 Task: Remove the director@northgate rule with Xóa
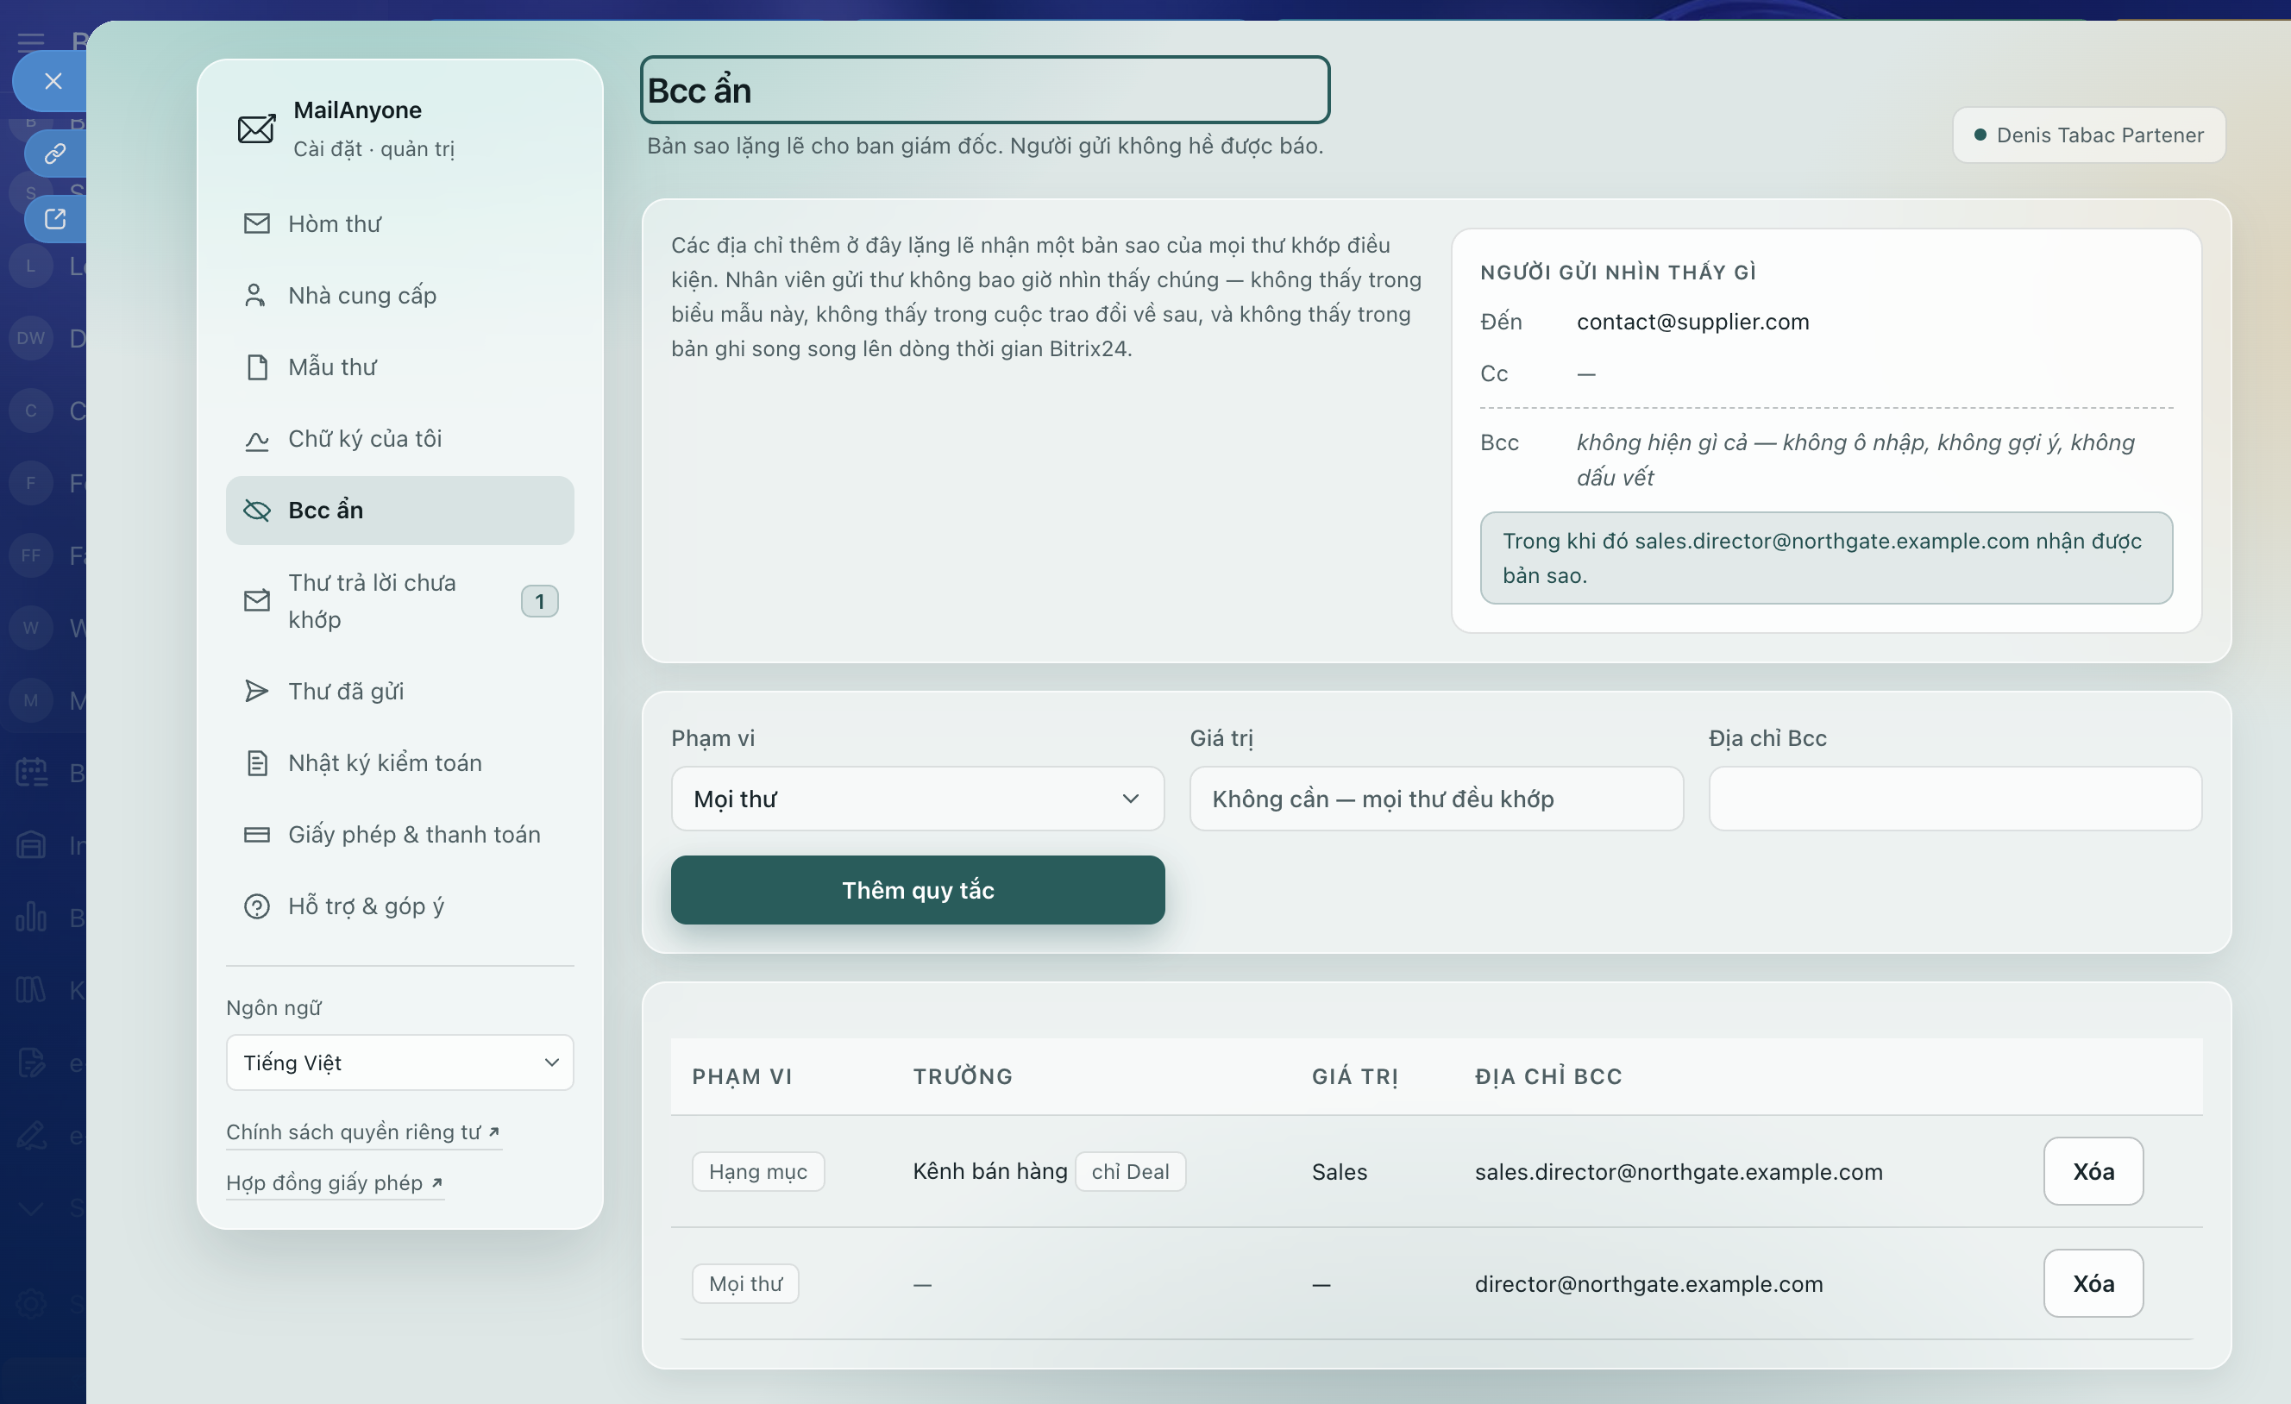(2093, 1283)
